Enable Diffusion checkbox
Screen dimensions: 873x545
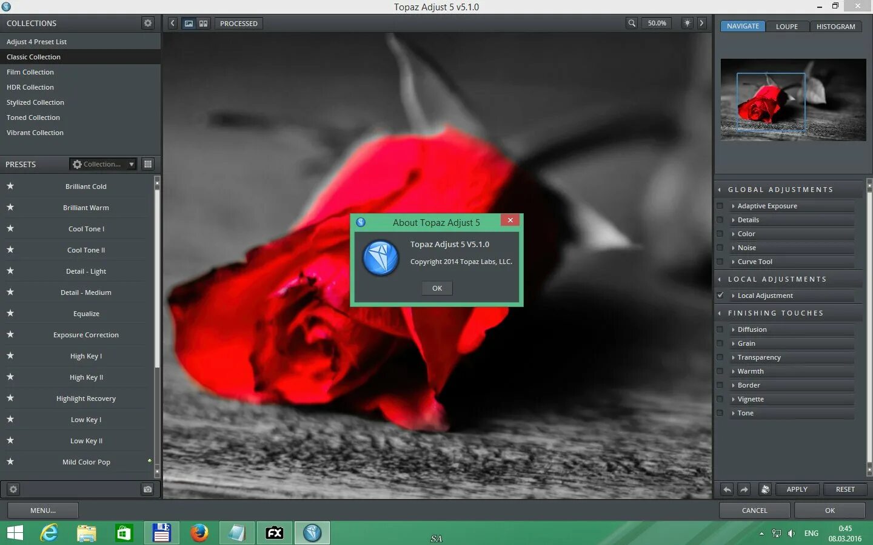(x=720, y=329)
